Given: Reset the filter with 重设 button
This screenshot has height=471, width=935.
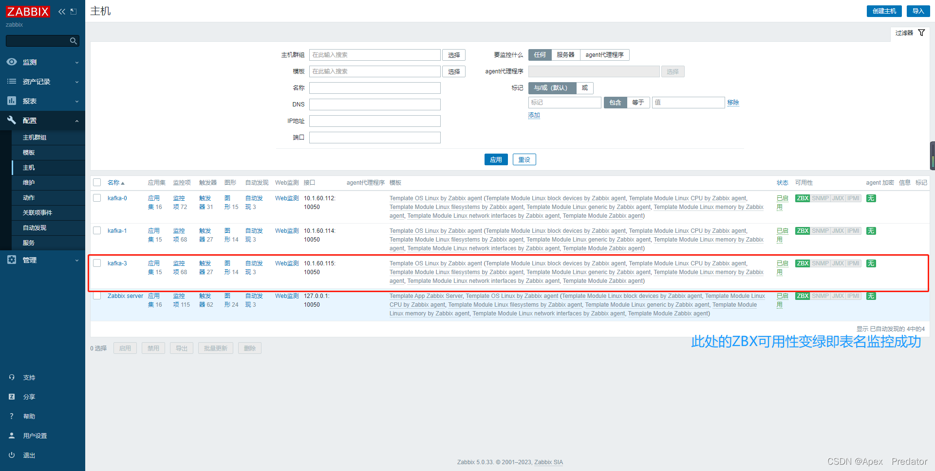Looking at the screenshot, I should (524, 159).
